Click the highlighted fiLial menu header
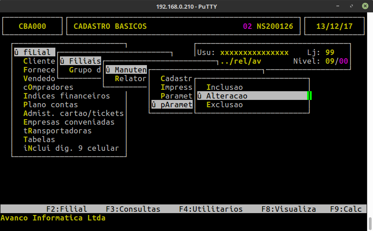Image resolution: width=373 pixels, height=231 pixels. tap(34, 52)
